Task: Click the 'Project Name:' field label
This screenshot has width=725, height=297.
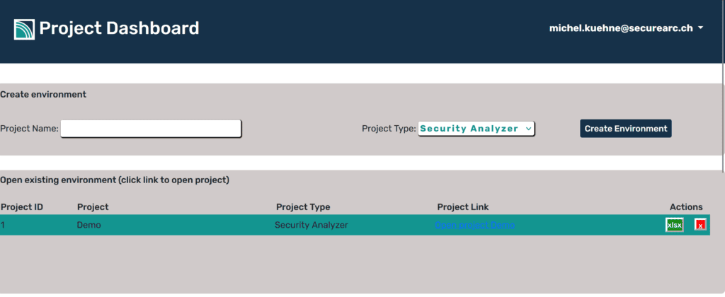Action: [x=30, y=129]
